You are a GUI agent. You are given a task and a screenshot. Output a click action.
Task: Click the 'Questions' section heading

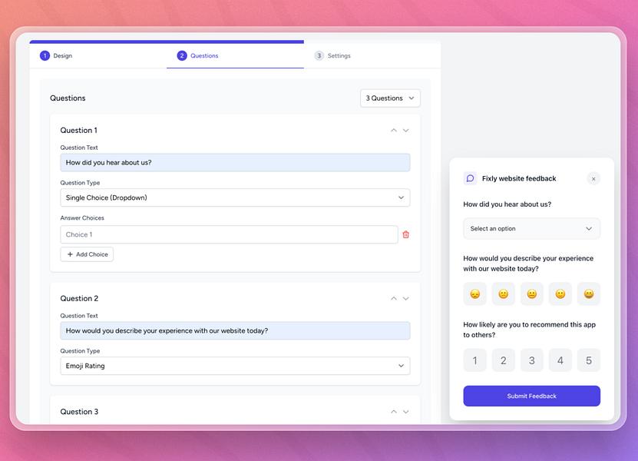pyautogui.click(x=68, y=98)
